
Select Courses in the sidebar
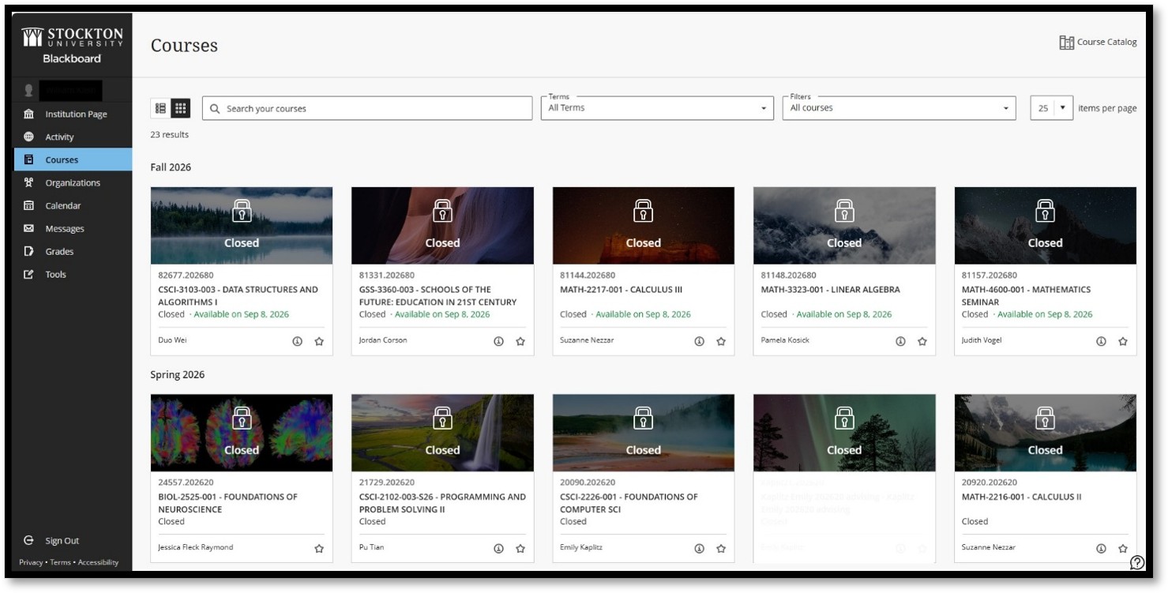(73, 160)
